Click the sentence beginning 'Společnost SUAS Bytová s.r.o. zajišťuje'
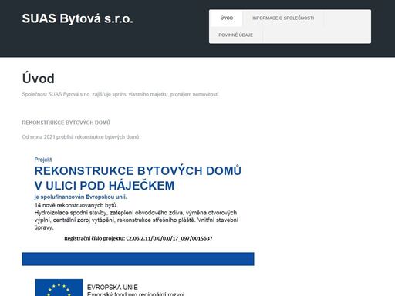The height and width of the screenshot is (296, 395). point(120,94)
